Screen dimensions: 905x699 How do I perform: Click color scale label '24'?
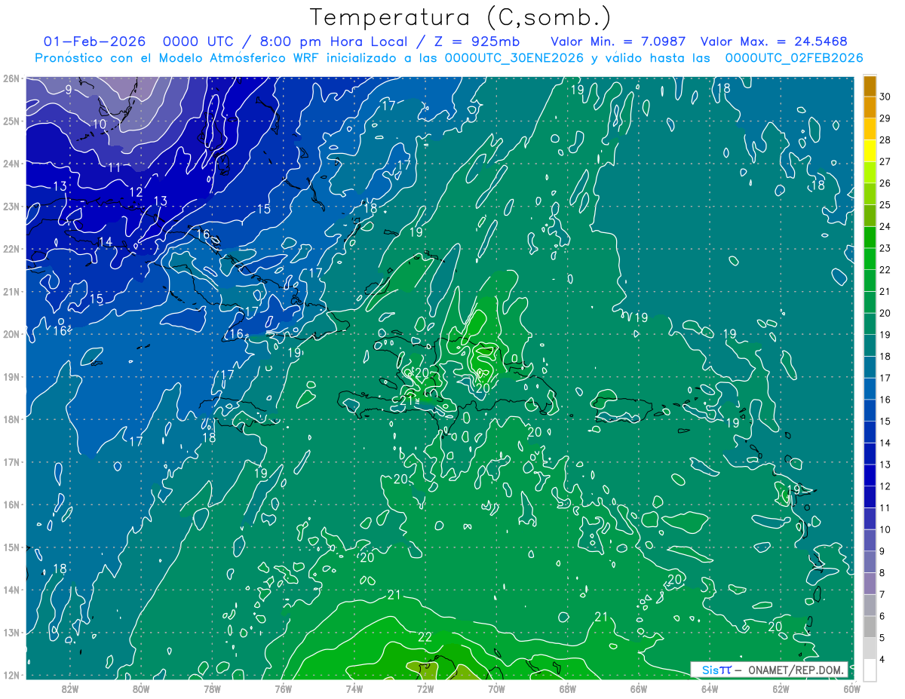(x=885, y=226)
